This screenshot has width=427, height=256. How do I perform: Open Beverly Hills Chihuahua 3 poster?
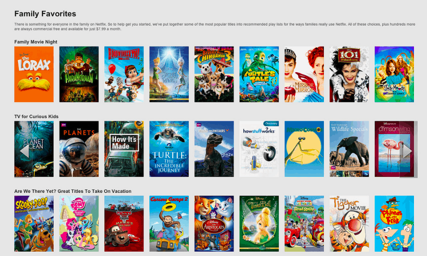point(214,74)
